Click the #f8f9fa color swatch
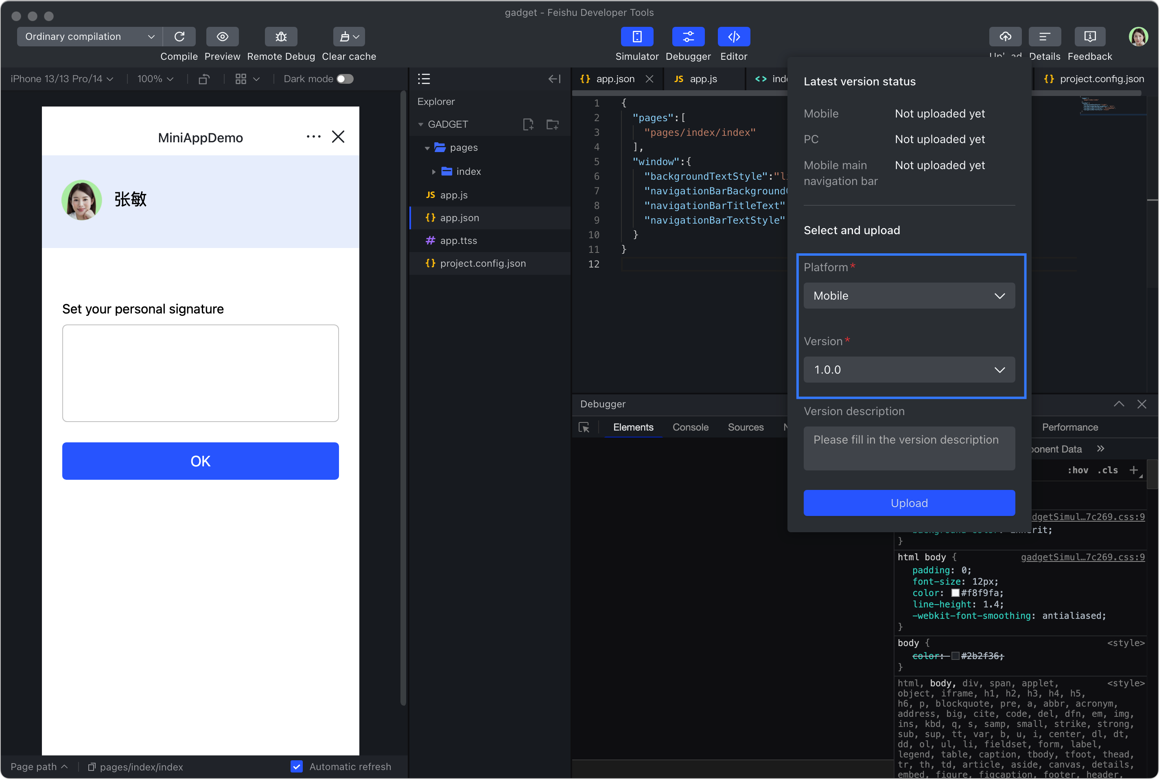Viewport: 1159px width, 779px height. click(955, 593)
